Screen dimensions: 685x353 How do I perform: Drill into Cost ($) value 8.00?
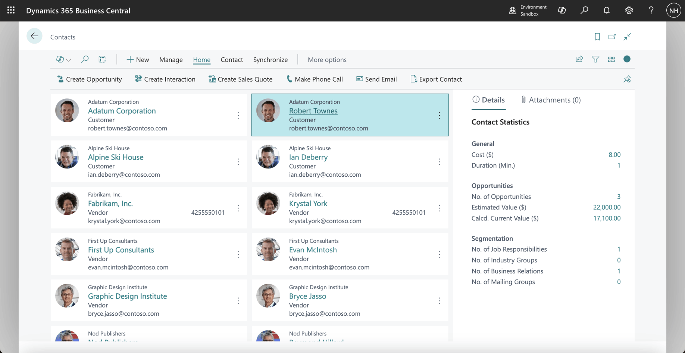tap(614, 155)
